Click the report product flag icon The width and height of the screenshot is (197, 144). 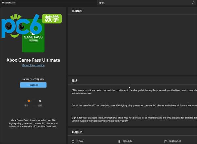click(165, 141)
